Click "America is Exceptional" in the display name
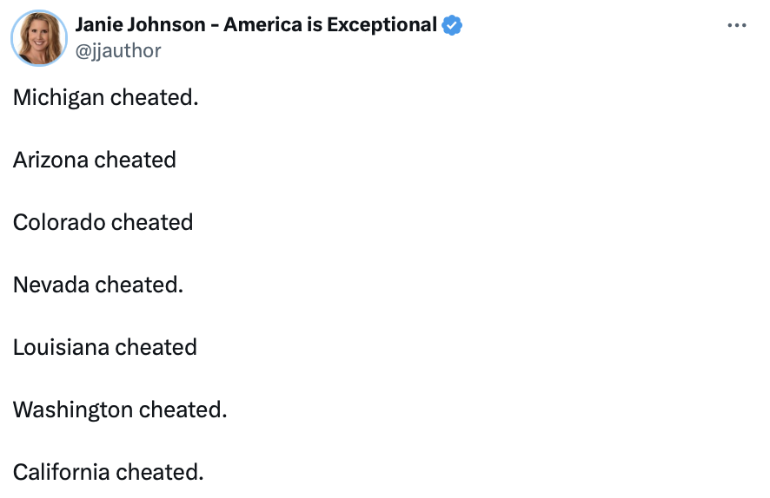Image resolution: width=770 pixels, height=498 pixels. point(330,24)
